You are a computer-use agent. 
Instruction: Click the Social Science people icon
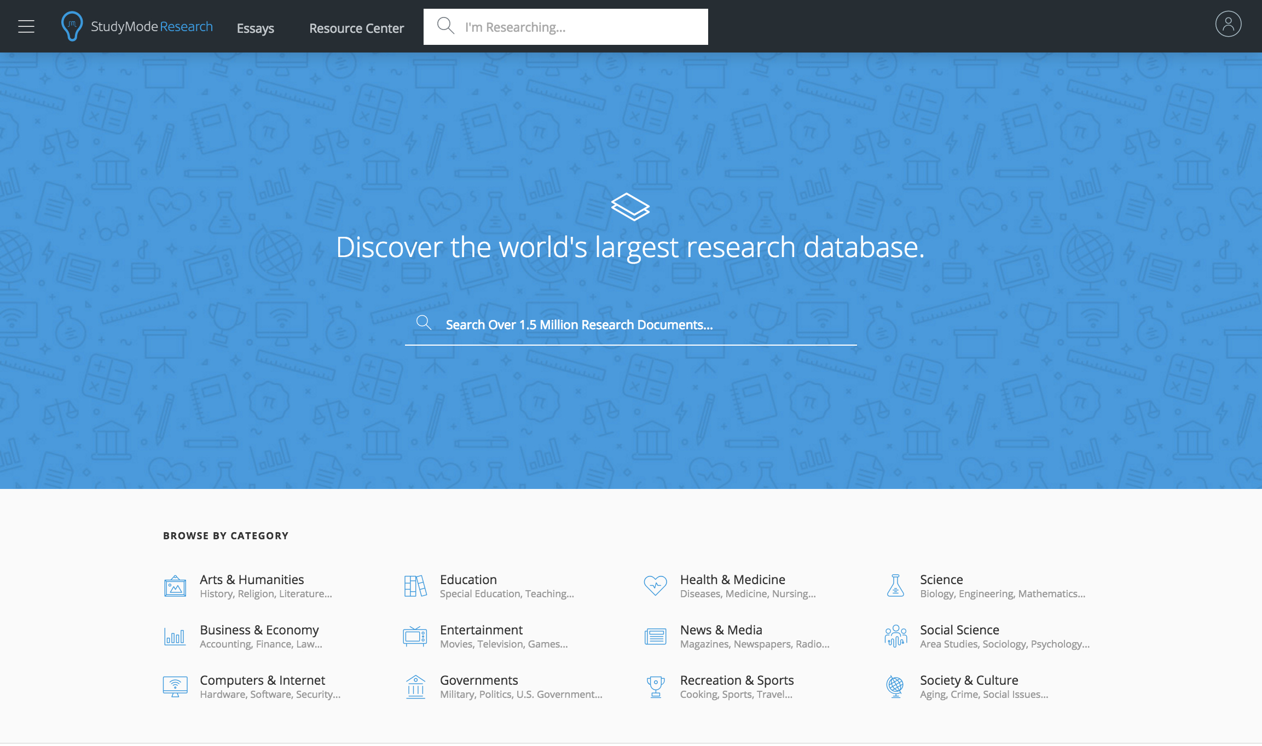pos(895,636)
